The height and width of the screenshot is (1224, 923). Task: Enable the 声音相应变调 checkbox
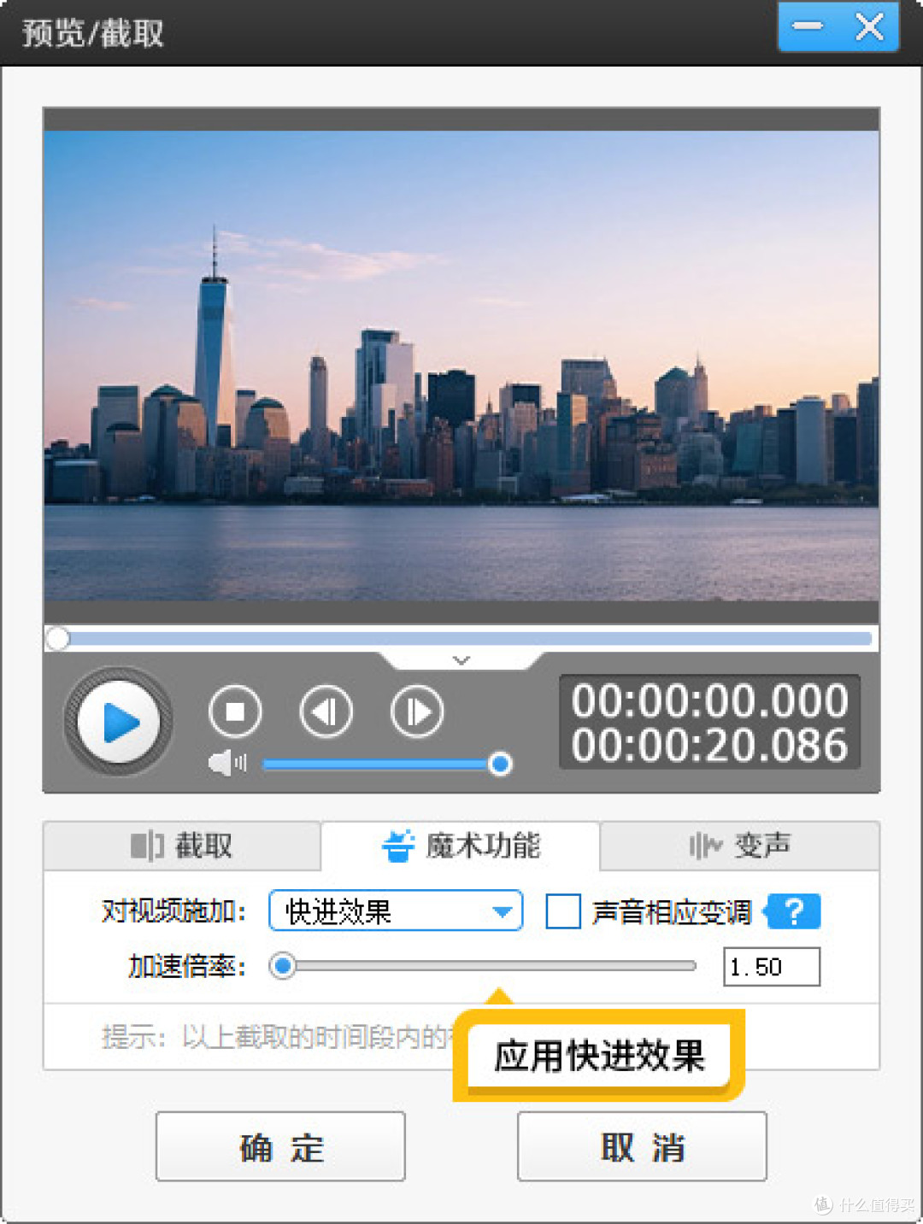tap(563, 911)
